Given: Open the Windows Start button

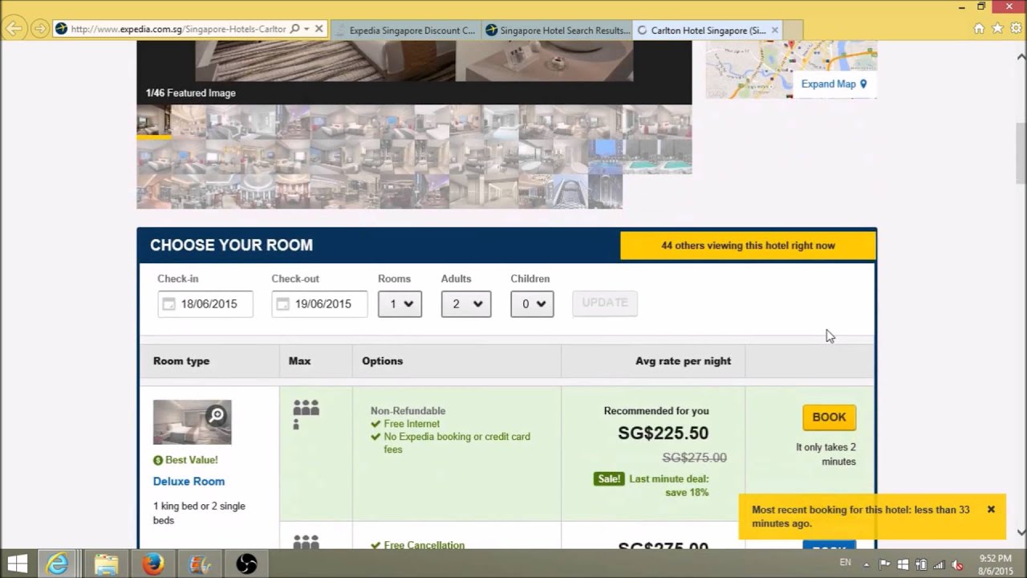Looking at the screenshot, I should [17, 564].
